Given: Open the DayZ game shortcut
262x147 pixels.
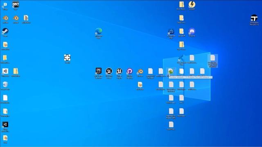Looking at the screenshot, I should [x=16, y=5].
